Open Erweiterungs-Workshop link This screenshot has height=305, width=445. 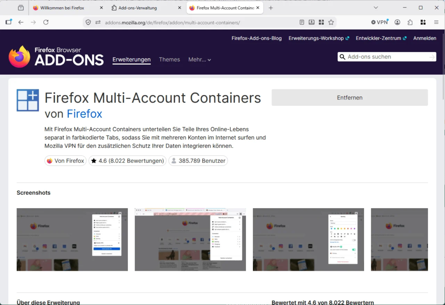click(x=319, y=38)
